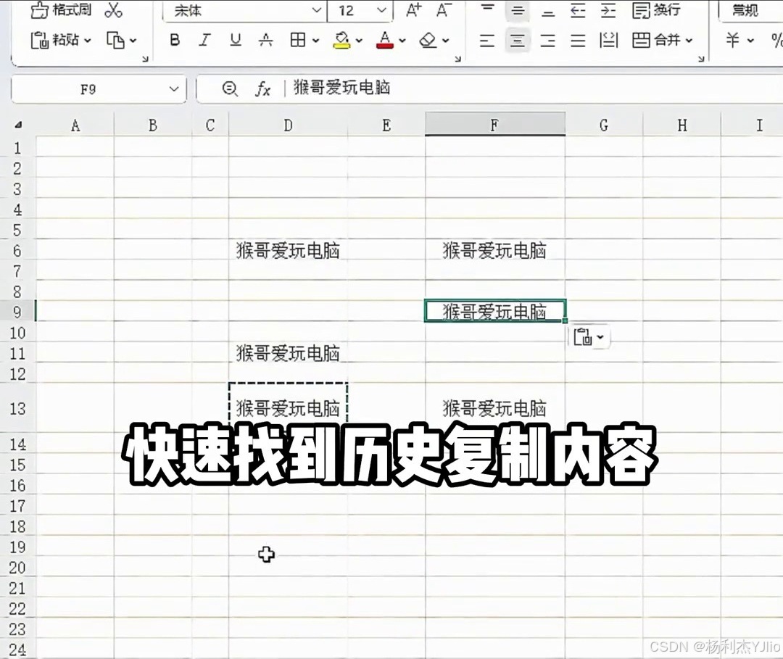Click the percent style icon

(777, 40)
